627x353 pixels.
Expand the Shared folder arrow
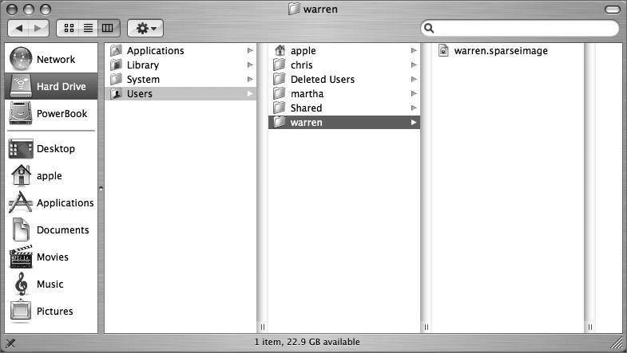(x=414, y=108)
